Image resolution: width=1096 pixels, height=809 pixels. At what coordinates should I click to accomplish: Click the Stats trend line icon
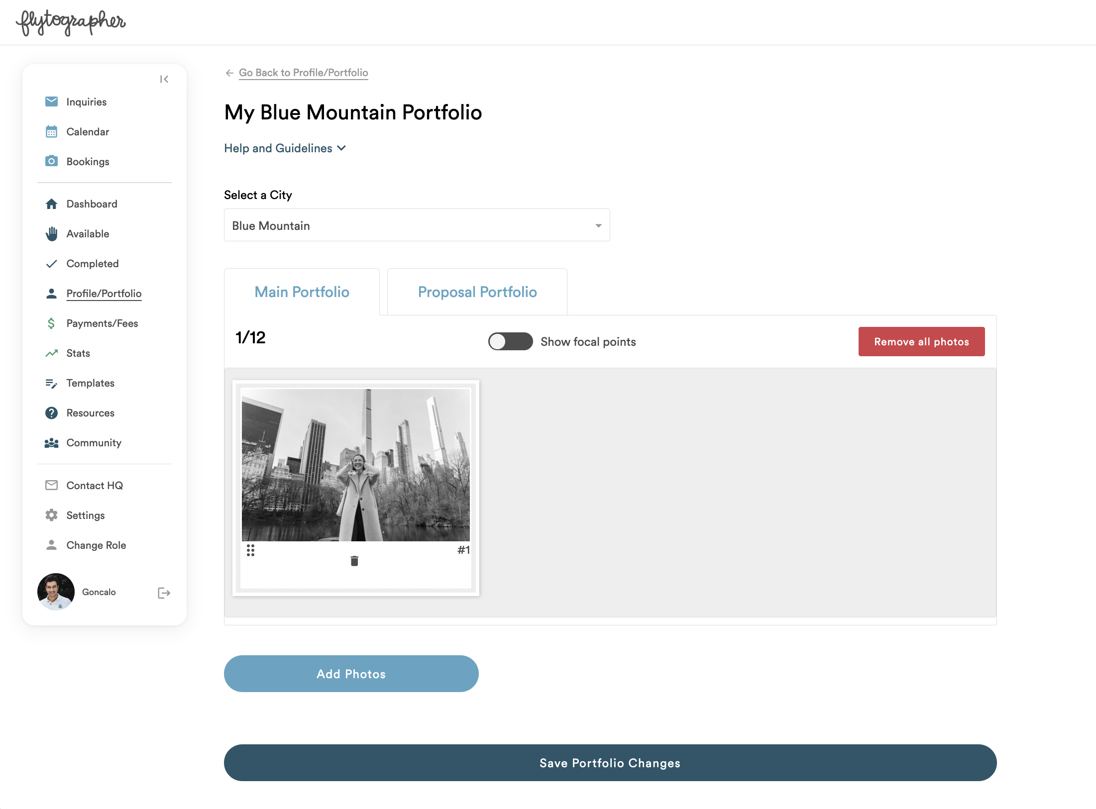click(x=51, y=353)
